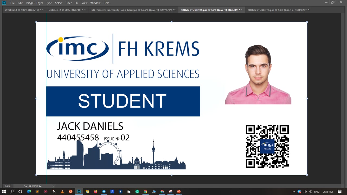Image resolution: width=347 pixels, height=195 pixels.
Task: Close the Untitled-2 document tab
Action: pos(85,10)
